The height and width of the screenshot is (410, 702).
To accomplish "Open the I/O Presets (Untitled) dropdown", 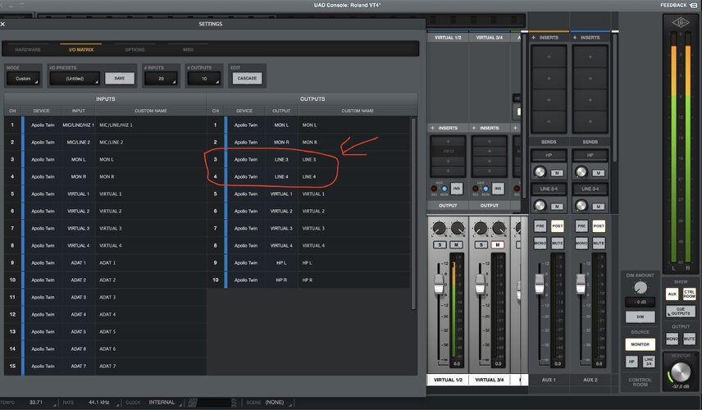I will (x=75, y=79).
